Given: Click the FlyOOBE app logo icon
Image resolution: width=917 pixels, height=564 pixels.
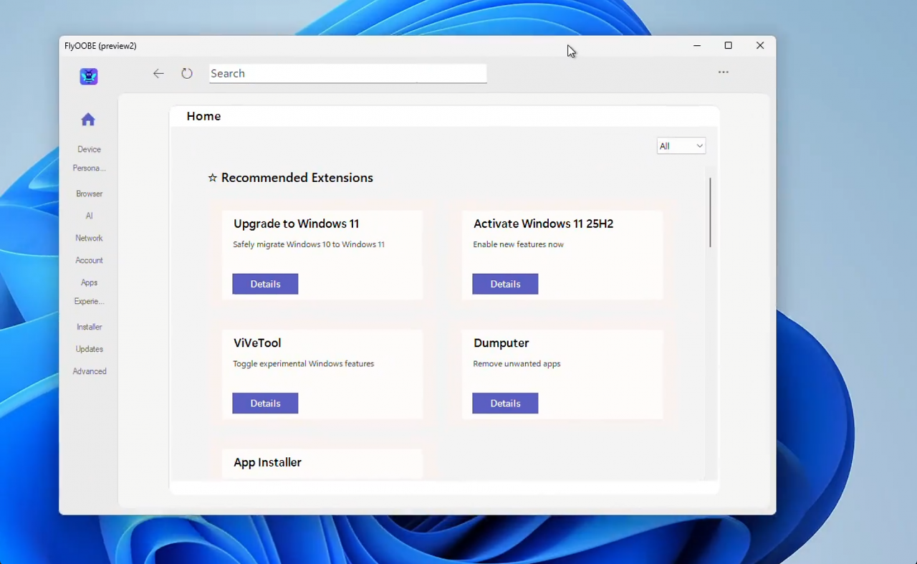Looking at the screenshot, I should (x=89, y=76).
